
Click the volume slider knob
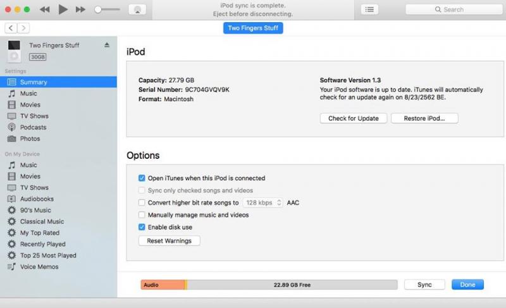(98, 9)
